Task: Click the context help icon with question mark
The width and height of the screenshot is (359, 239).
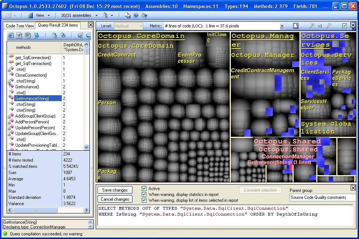Action: tap(144, 15)
